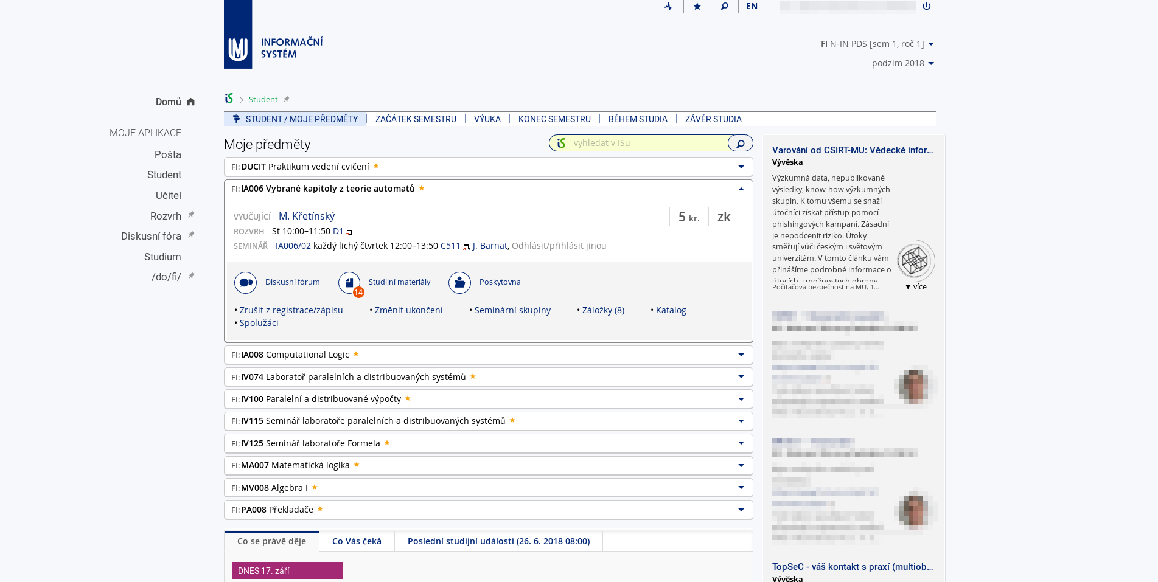1158x582 pixels.
Task: Expand the PA008 Překladače course row
Action: point(741,510)
